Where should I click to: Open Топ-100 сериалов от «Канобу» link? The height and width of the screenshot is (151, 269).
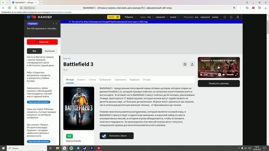(42, 29)
